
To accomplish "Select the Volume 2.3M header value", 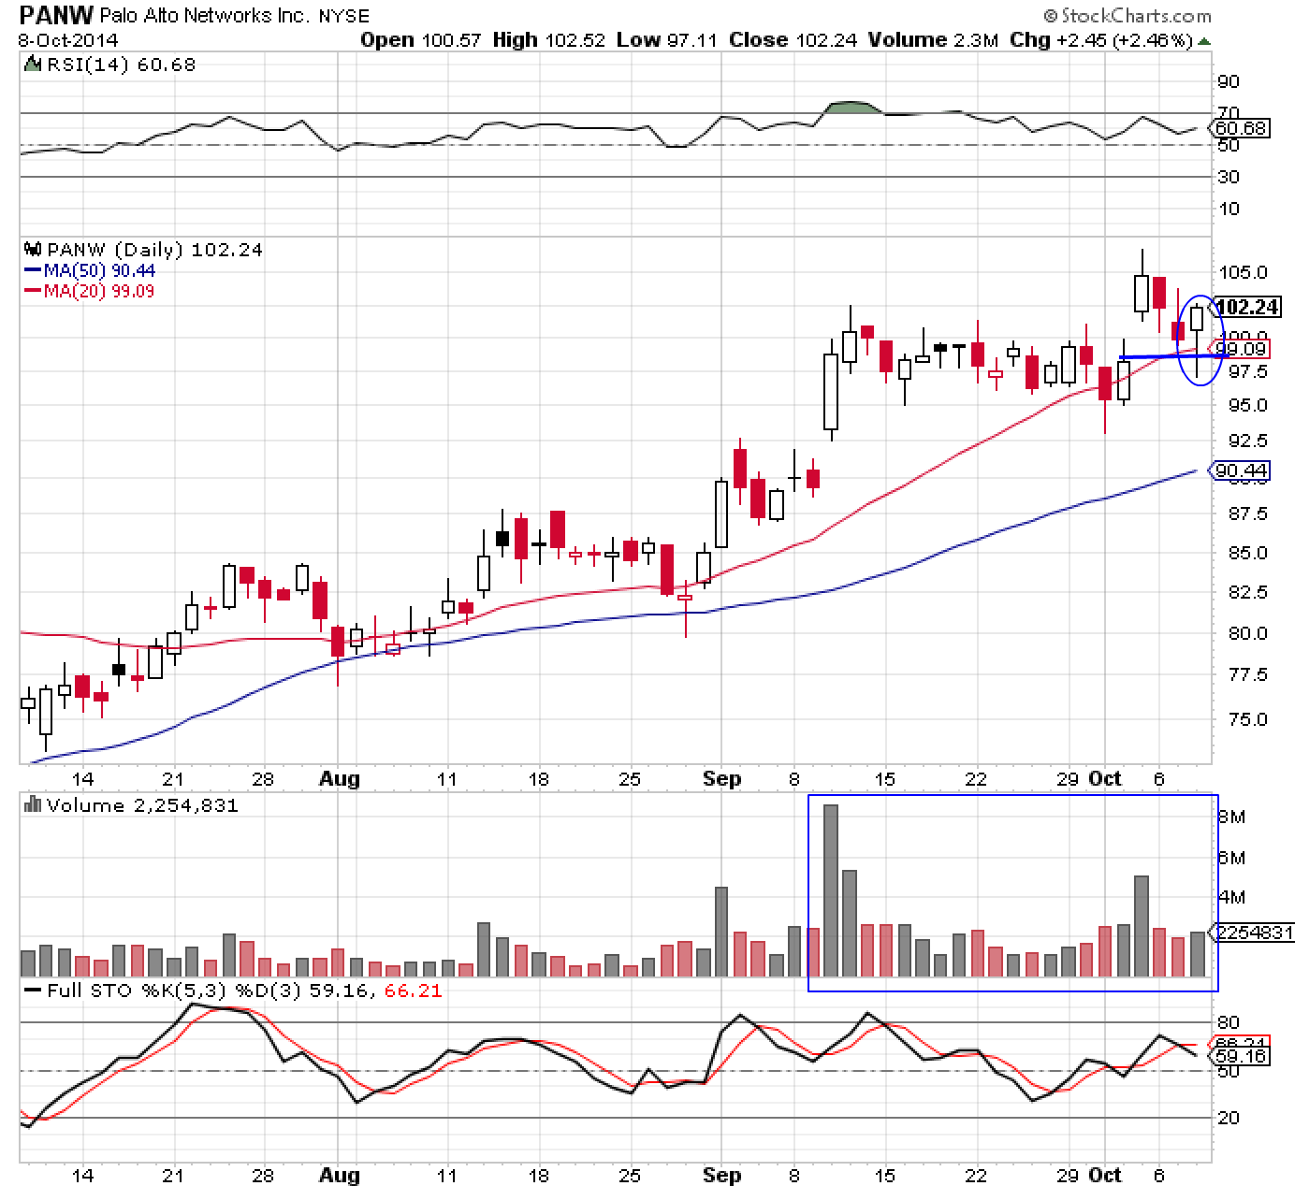I will [933, 40].
